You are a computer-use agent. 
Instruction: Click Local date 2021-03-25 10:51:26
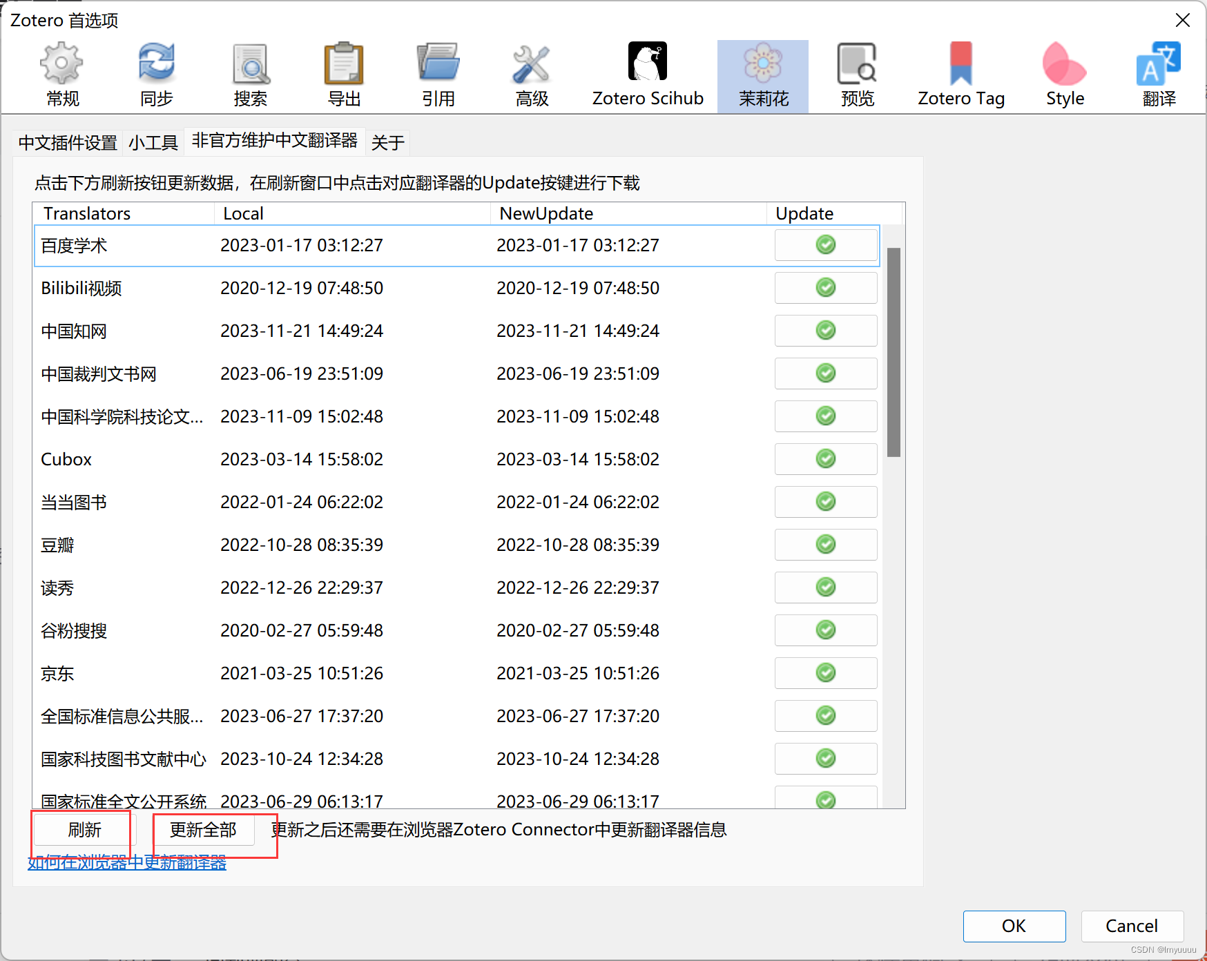coord(302,674)
